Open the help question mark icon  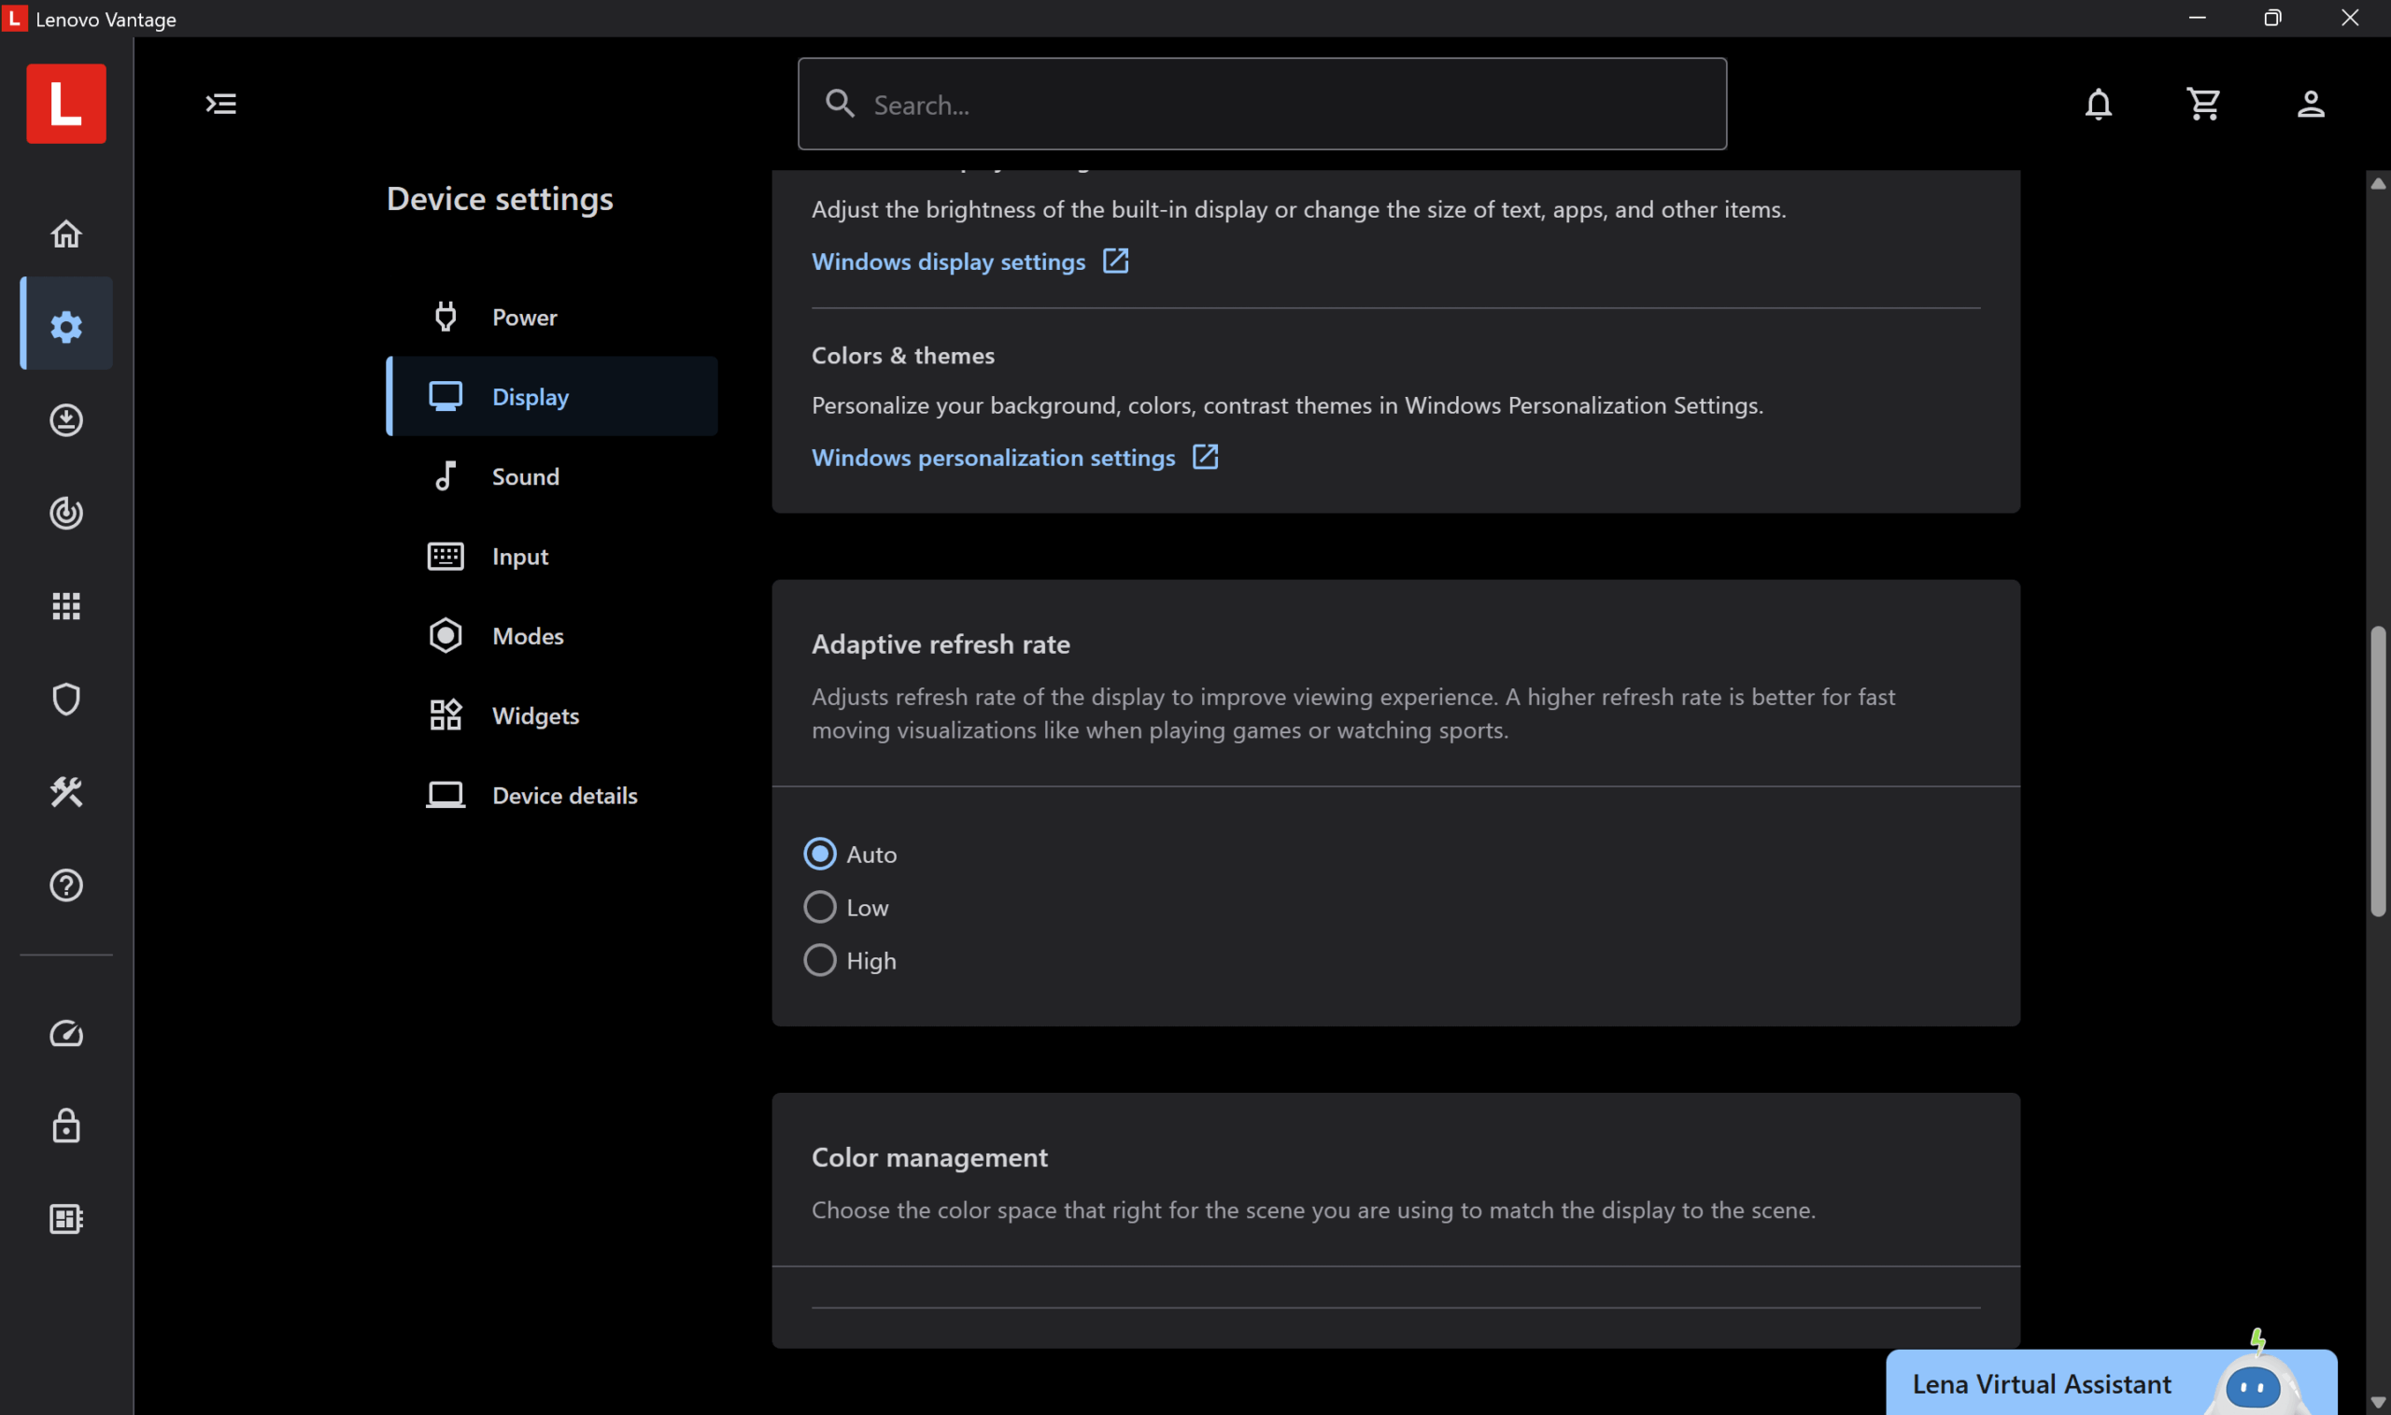(x=65, y=885)
